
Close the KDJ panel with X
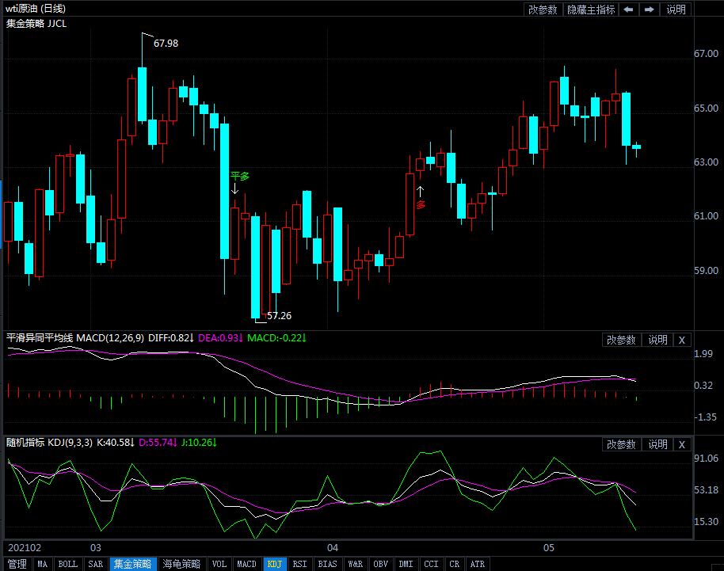pyautogui.click(x=682, y=444)
